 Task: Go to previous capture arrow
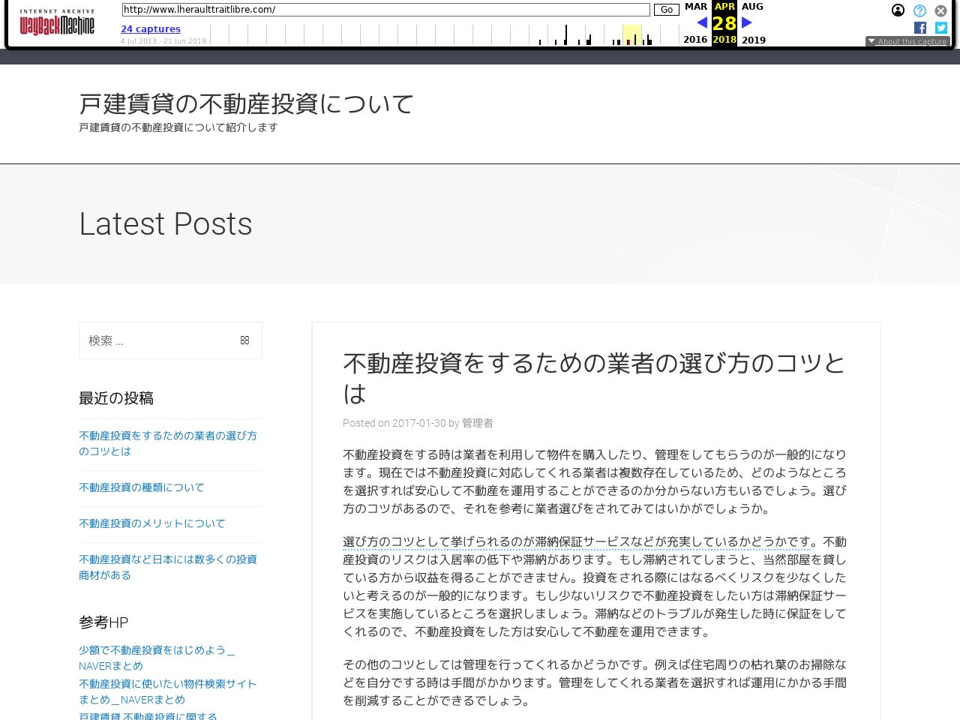pos(702,22)
